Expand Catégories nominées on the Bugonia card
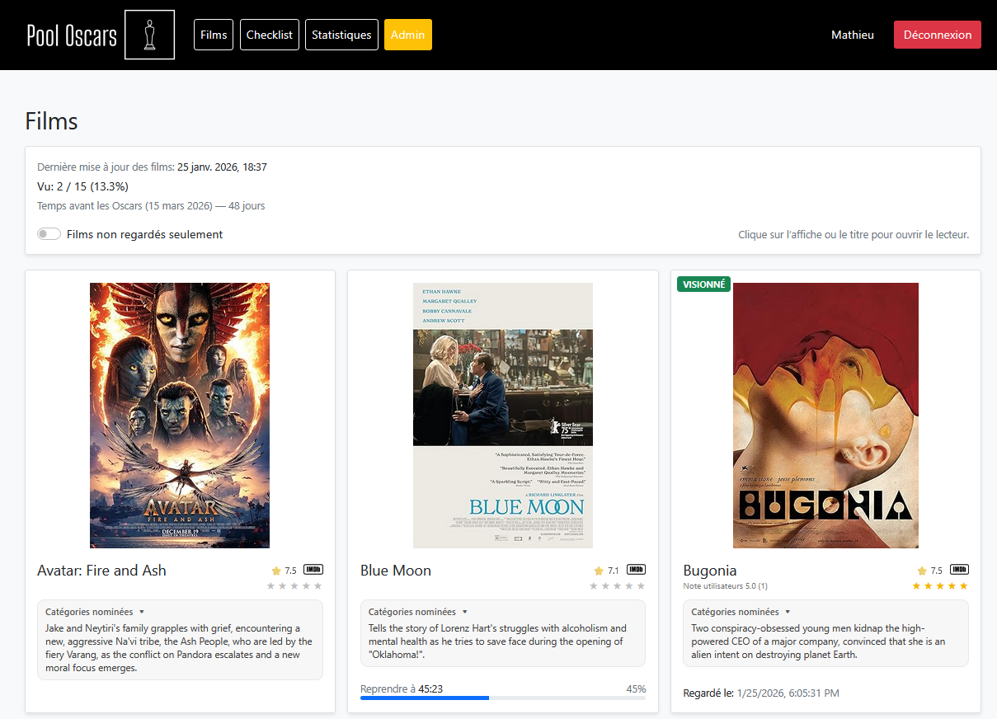997x719 pixels. 741,612
